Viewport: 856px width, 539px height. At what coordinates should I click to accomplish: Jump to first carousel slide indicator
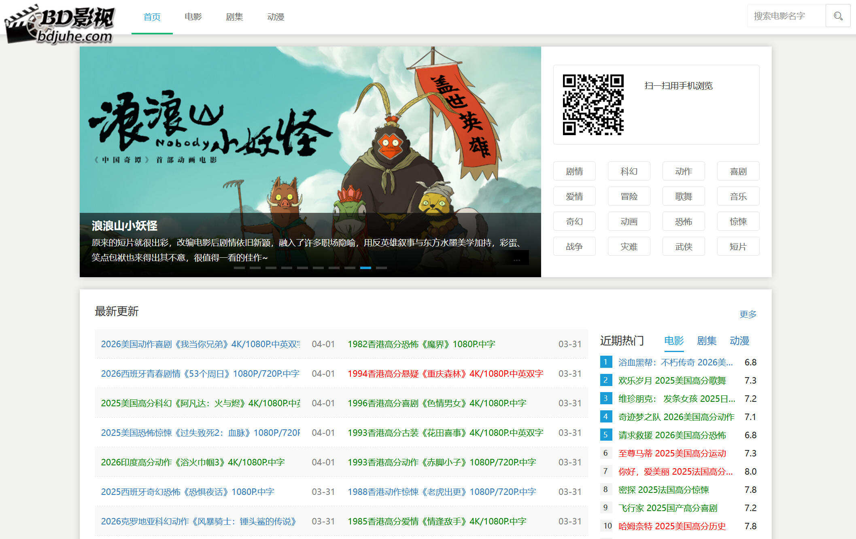[239, 268]
